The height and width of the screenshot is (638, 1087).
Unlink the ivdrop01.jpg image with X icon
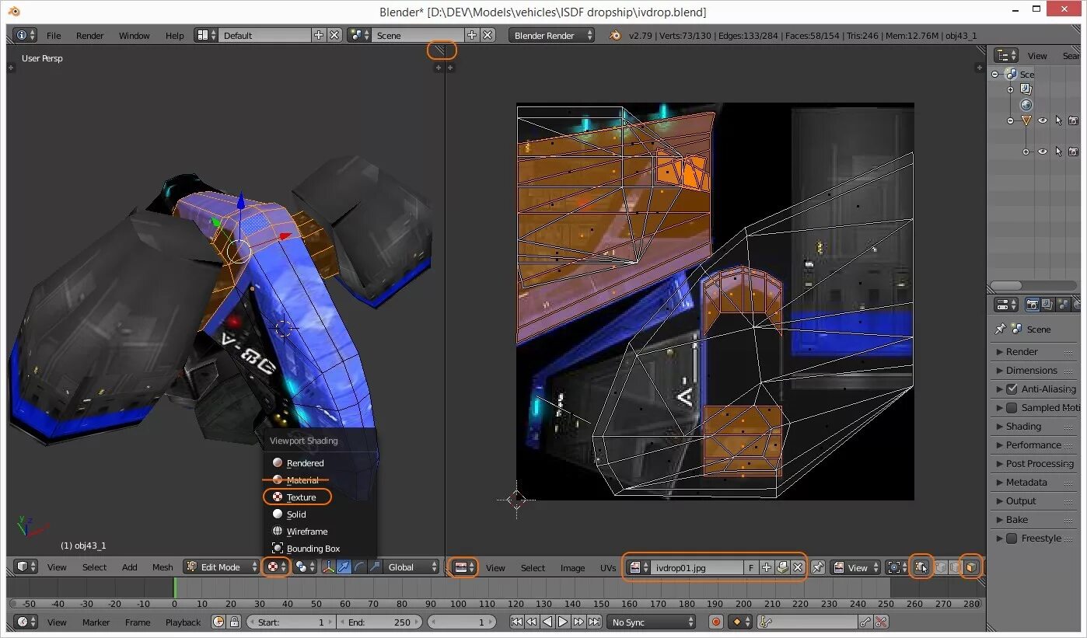coord(798,568)
